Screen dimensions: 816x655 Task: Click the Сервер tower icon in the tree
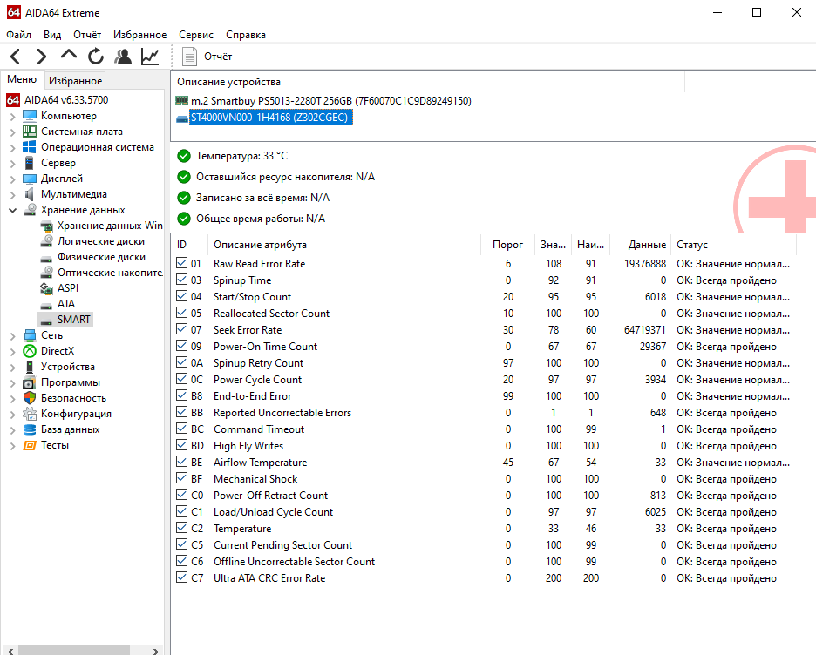click(x=30, y=163)
